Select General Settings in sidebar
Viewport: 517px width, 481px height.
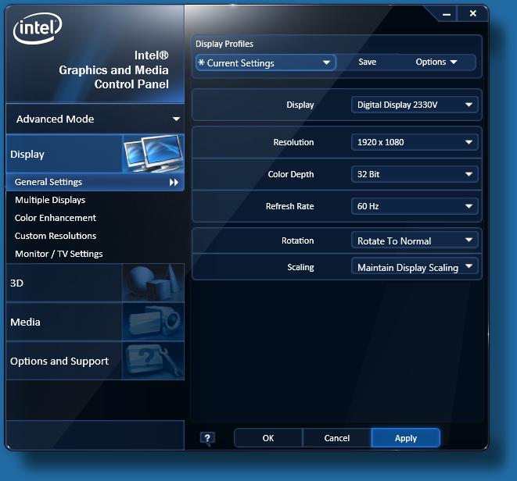tap(95, 182)
